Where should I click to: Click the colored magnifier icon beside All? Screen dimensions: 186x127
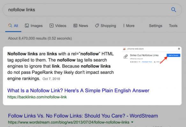click(10, 26)
